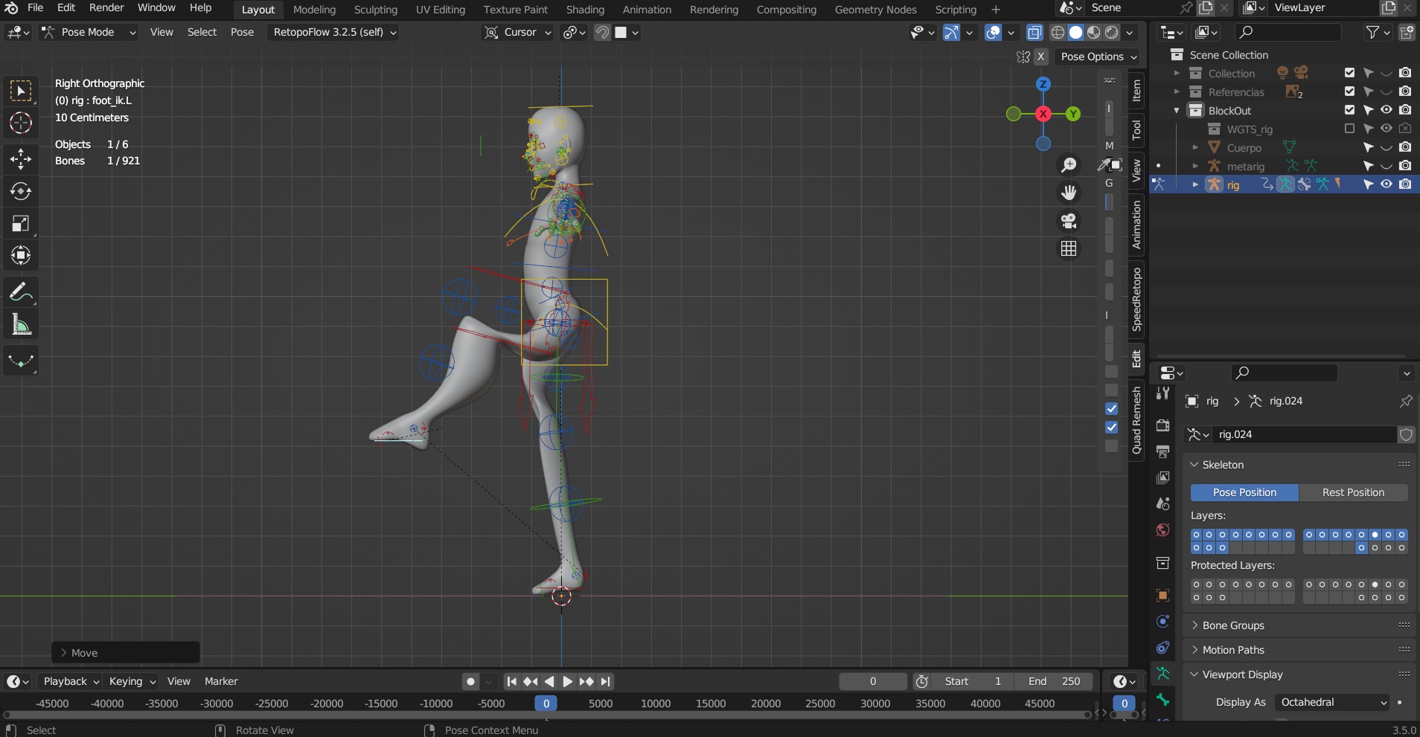Pick the Rotate tool
Image resolution: width=1420 pixels, height=737 pixels.
(x=21, y=191)
